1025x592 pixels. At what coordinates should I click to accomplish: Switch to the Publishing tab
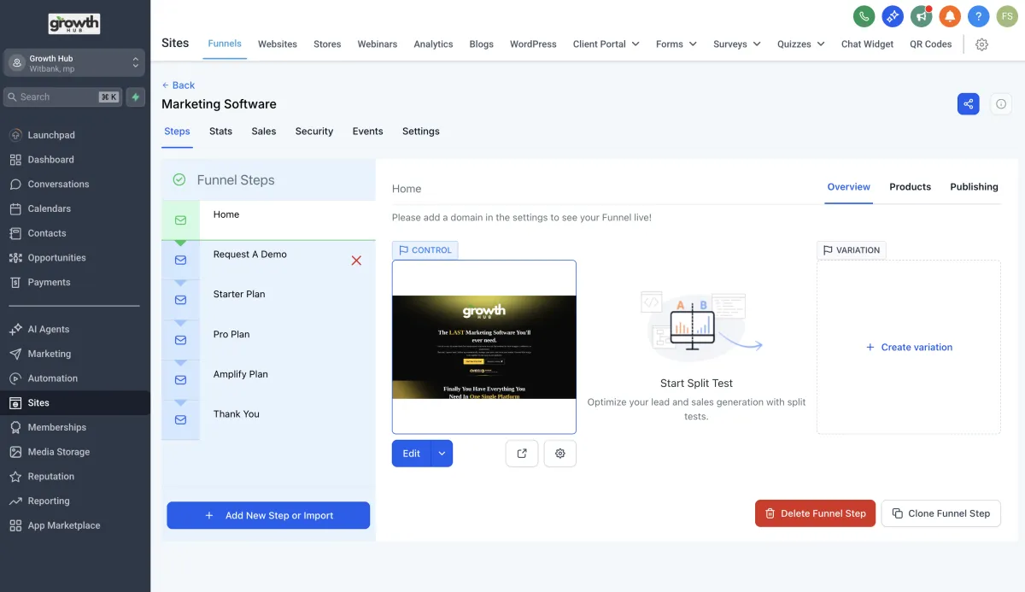pos(974,187)
